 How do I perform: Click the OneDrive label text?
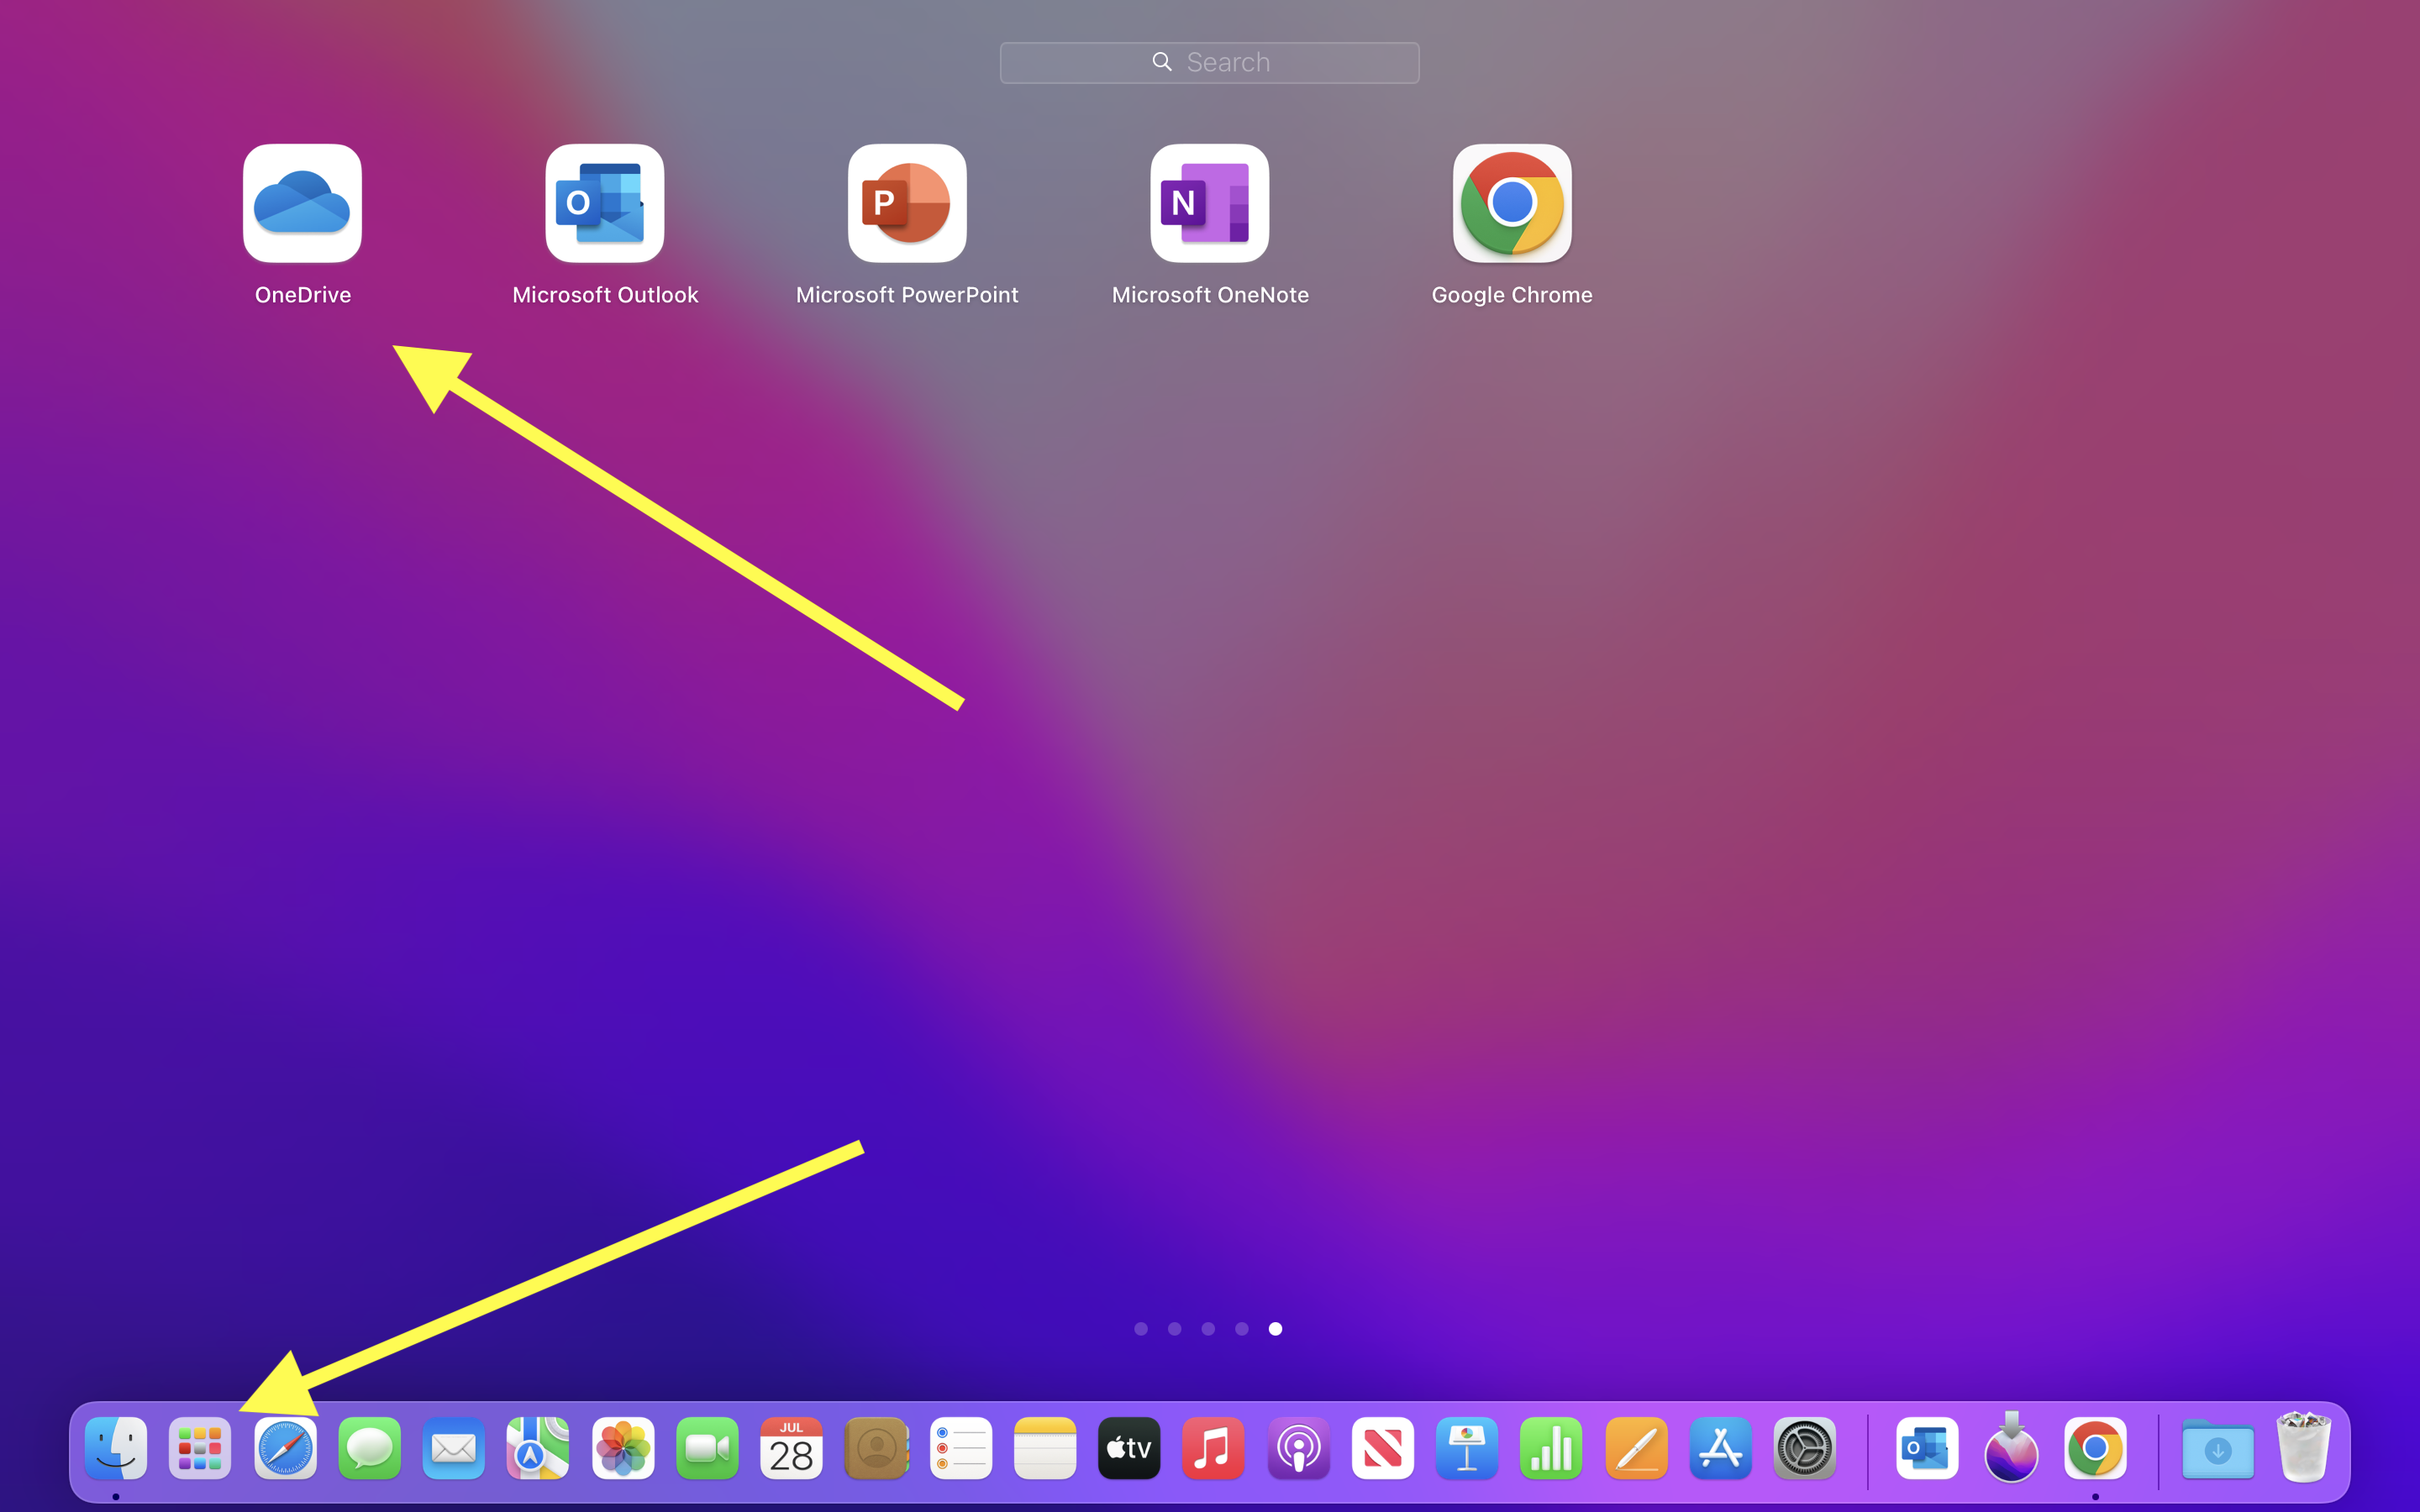(303, 295)
